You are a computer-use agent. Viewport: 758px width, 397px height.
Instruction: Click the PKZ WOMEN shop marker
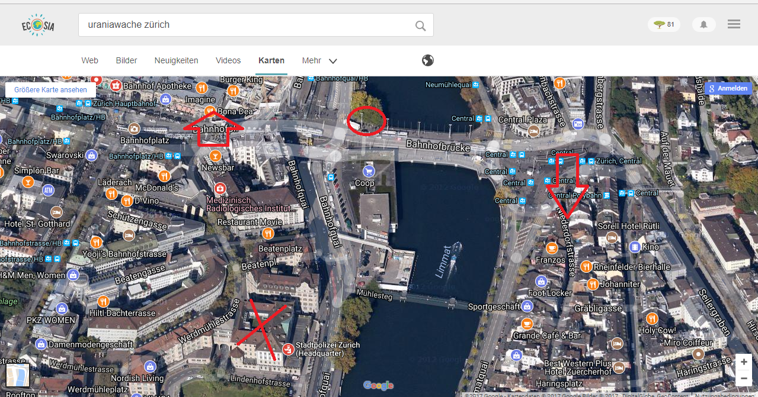(62, 308)
